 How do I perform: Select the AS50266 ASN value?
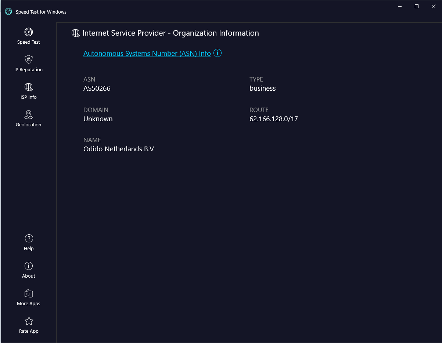tap(97, 89)
